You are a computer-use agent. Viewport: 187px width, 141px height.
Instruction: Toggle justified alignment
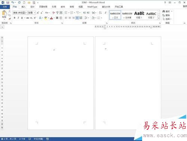coord(77,18)
